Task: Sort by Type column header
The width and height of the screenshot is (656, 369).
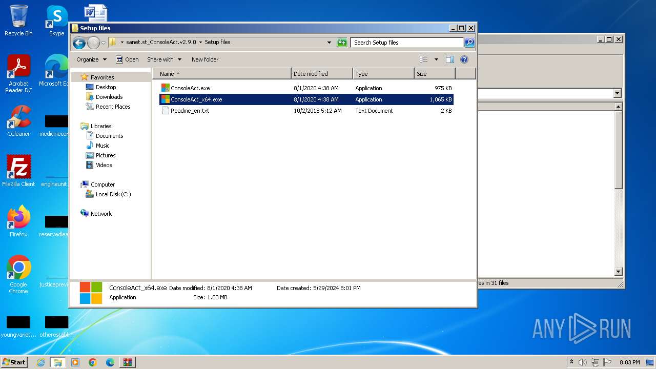Action: 383,74
